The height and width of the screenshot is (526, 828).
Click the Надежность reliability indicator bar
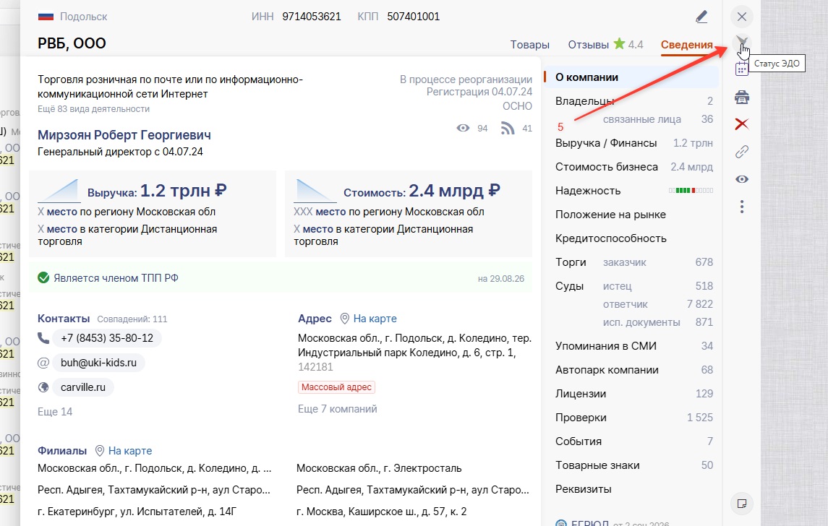pyautogui.click(x=691, y=191)
